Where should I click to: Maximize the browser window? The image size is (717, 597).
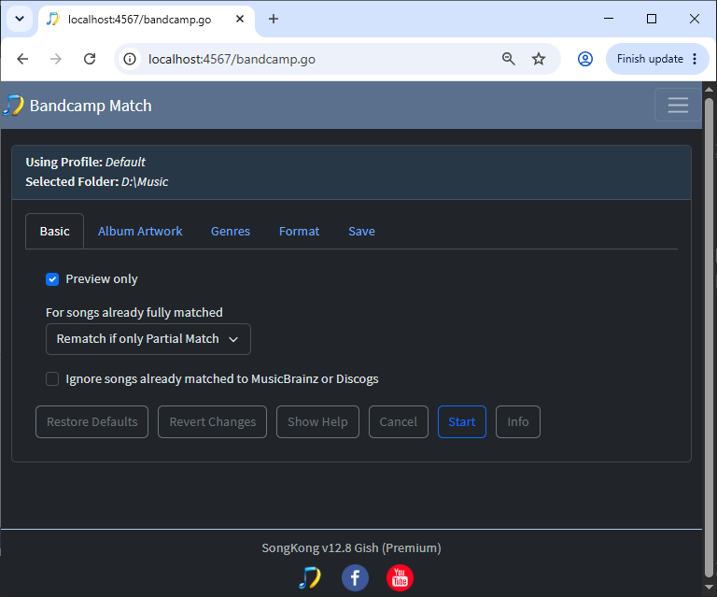pyautogui.click(x=651, y=19)
